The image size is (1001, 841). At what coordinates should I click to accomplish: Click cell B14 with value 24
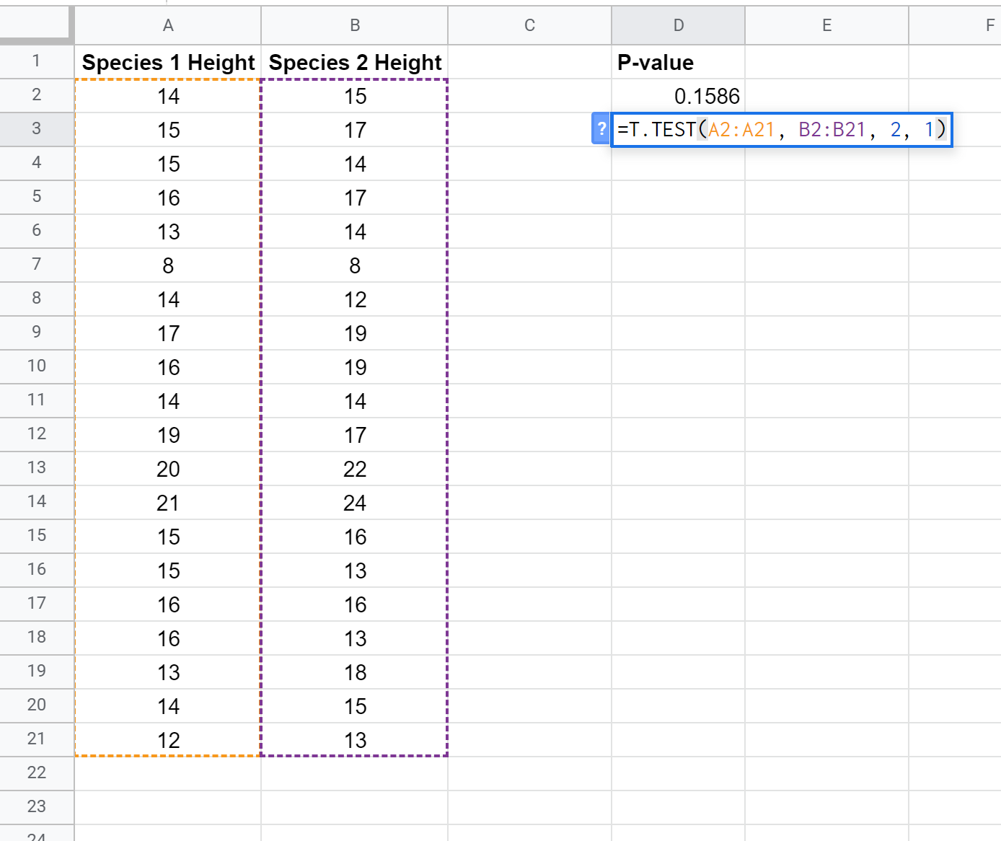pos(355,503)
